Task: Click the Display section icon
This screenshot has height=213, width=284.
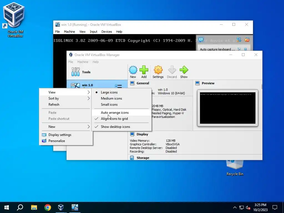Action: 132,134
